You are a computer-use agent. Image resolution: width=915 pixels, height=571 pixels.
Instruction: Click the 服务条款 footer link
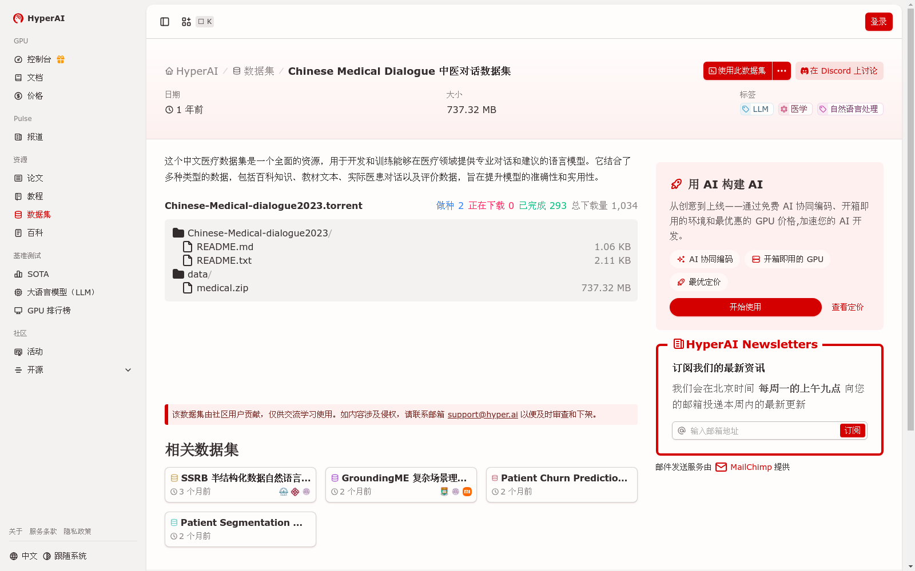[x=43, y=532]
